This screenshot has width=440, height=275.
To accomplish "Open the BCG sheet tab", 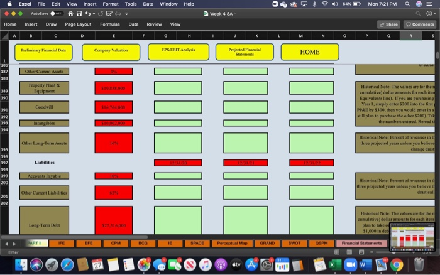I will pos(143,244).
